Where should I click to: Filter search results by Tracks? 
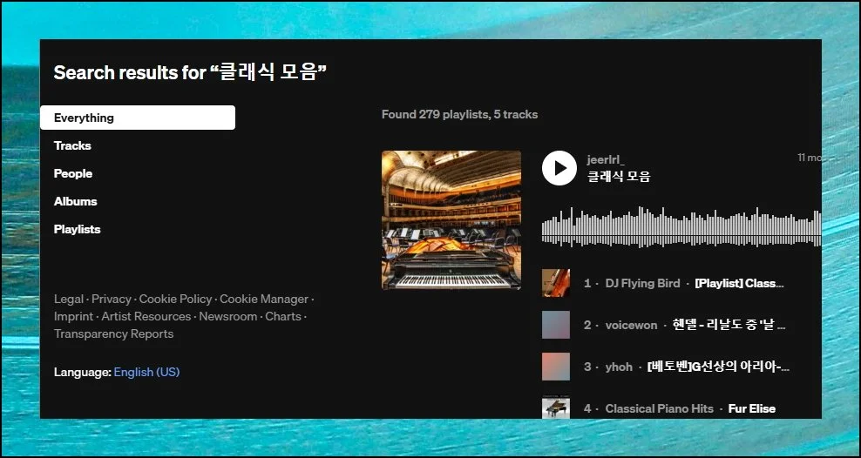pos(72,145)
